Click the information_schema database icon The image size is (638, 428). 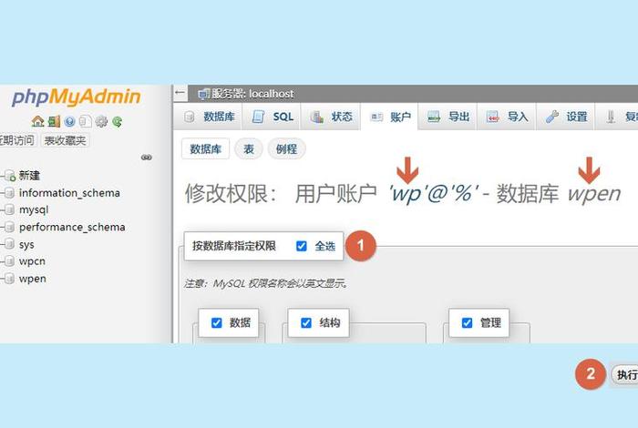click(10, 193)
